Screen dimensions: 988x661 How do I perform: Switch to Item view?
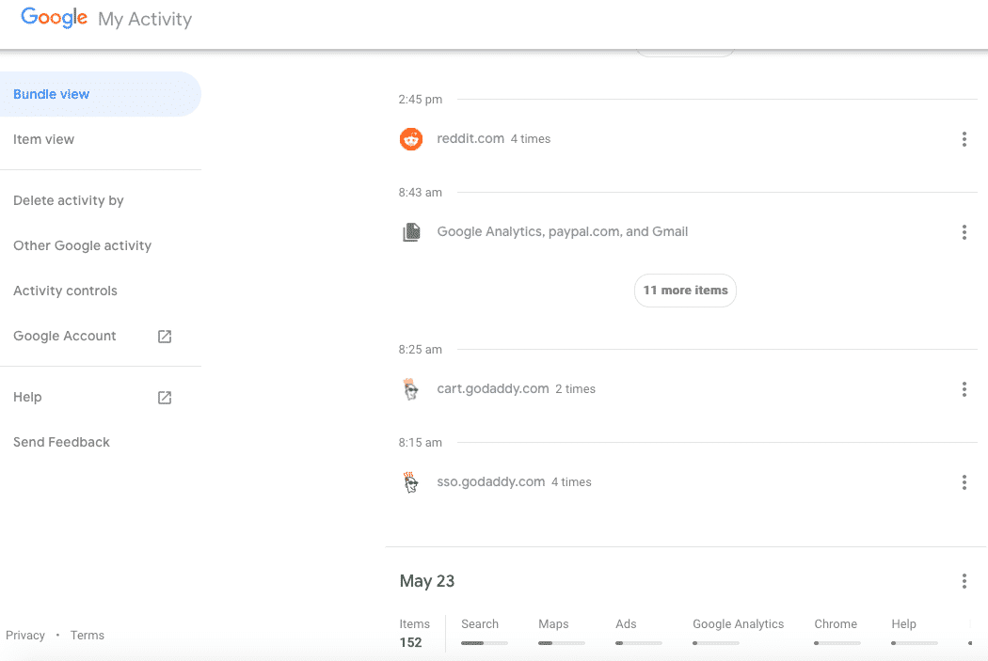(43, 139)
